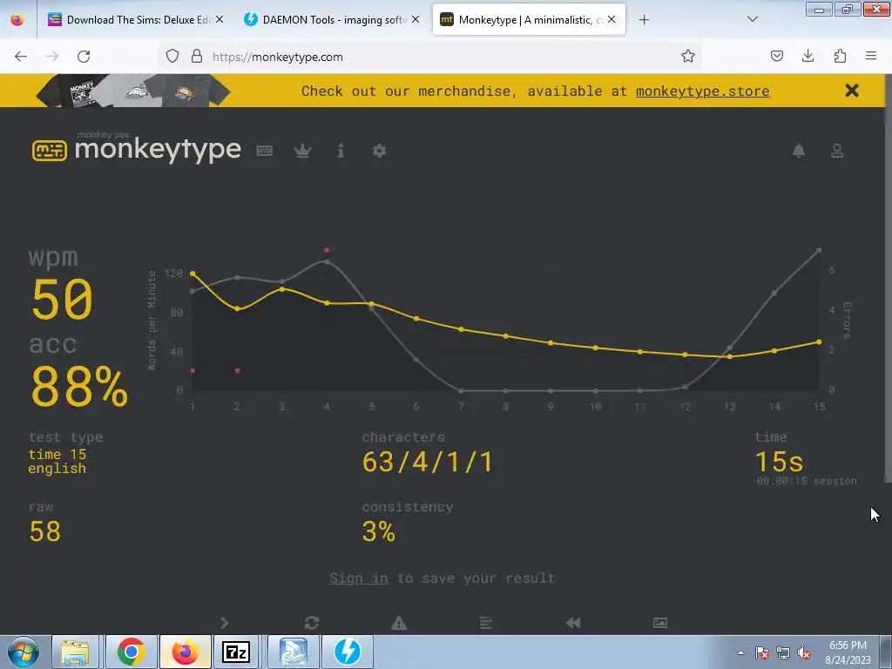The image size is (892, 669).
Task: Start a typing test via keyboard icon
Action: point(265,151)
